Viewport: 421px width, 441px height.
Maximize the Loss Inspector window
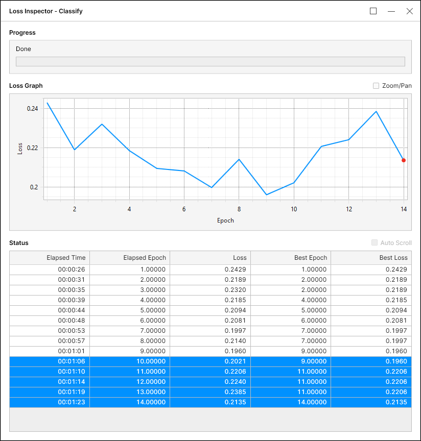click(373, 11)
